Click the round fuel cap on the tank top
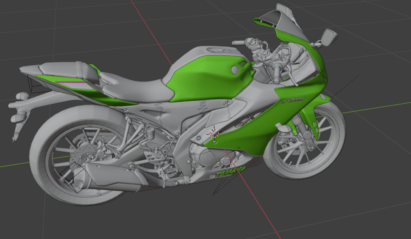Screen dimensions: 411x239 (217, 50)
